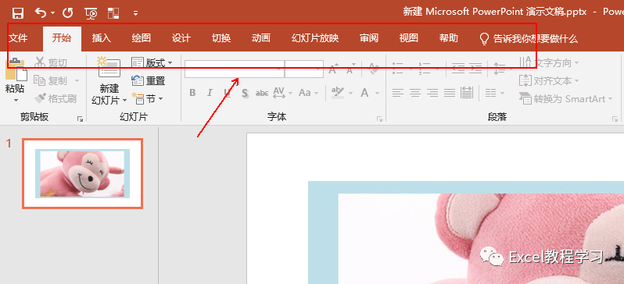Click the 复制 copy button
This screenshot has height=284, width=624.
point(51,80)
